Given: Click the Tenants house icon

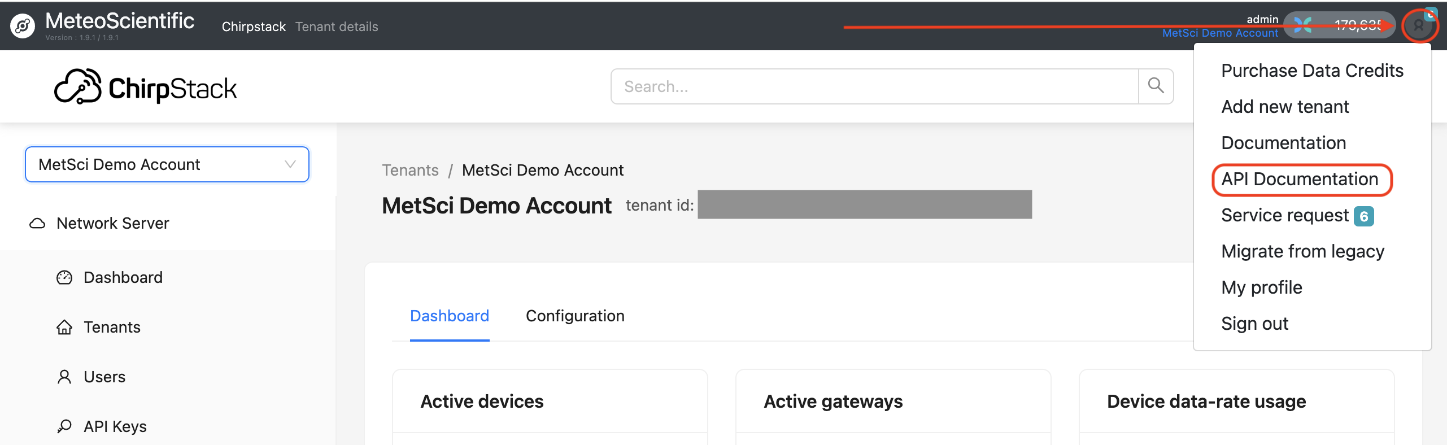Looking at the screenshot, I should pyautogui.click(x=64, y=327).
